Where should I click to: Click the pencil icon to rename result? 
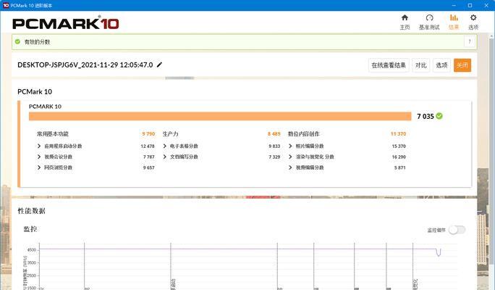(x=159, y=65)
